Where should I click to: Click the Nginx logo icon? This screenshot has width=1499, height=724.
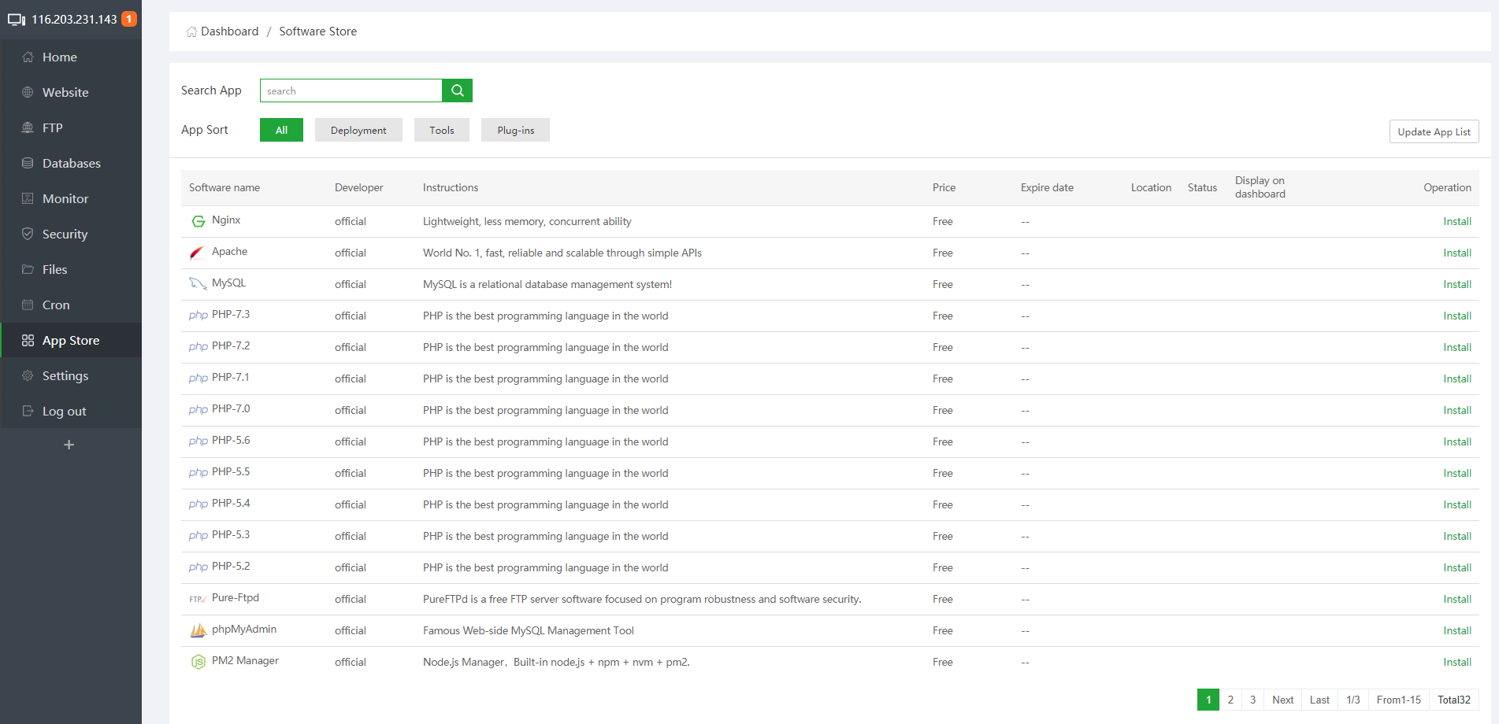point(198,221)
